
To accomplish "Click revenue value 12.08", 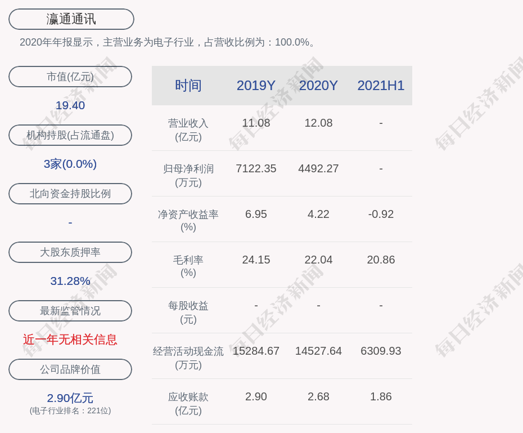I will click(x=318, y=123).
